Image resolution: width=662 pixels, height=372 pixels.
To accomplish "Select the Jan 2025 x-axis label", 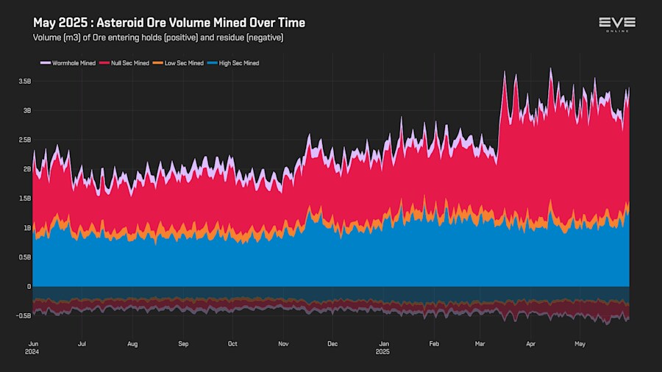I will 383,348.
